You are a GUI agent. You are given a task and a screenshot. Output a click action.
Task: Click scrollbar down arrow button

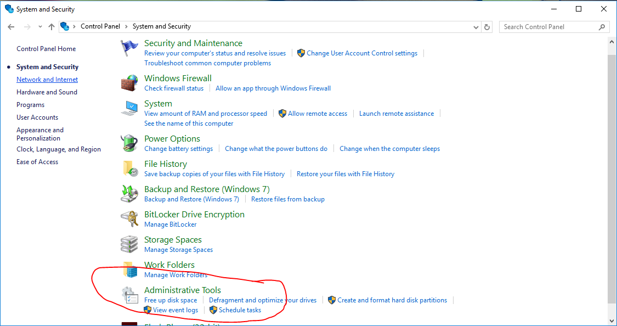pyautogui.click(x=612, y=320)
